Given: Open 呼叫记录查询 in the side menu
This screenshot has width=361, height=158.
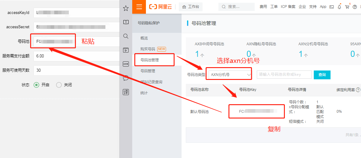Looking at the screenshot, I should pos(151,82).
